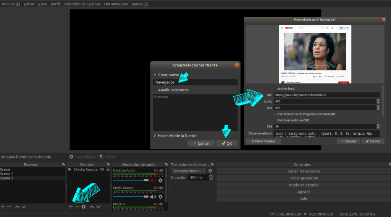Click Cancelar in Navegador properties

click(348, 141)
